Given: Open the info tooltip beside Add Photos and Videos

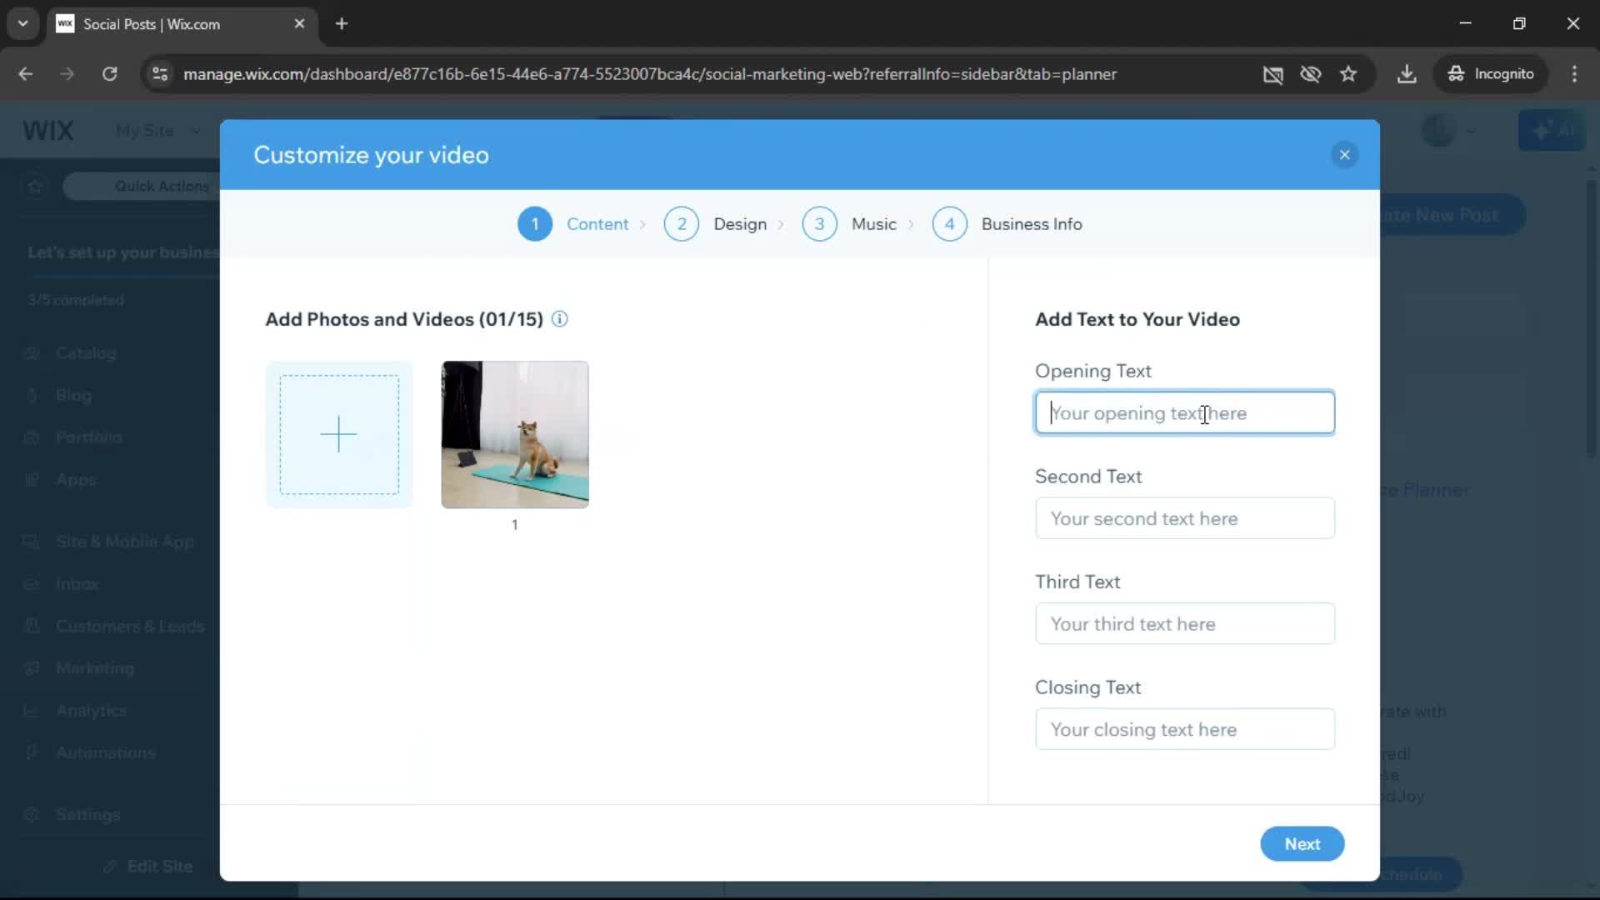Looking at the screenshot, I should click(x=560, y=319).
